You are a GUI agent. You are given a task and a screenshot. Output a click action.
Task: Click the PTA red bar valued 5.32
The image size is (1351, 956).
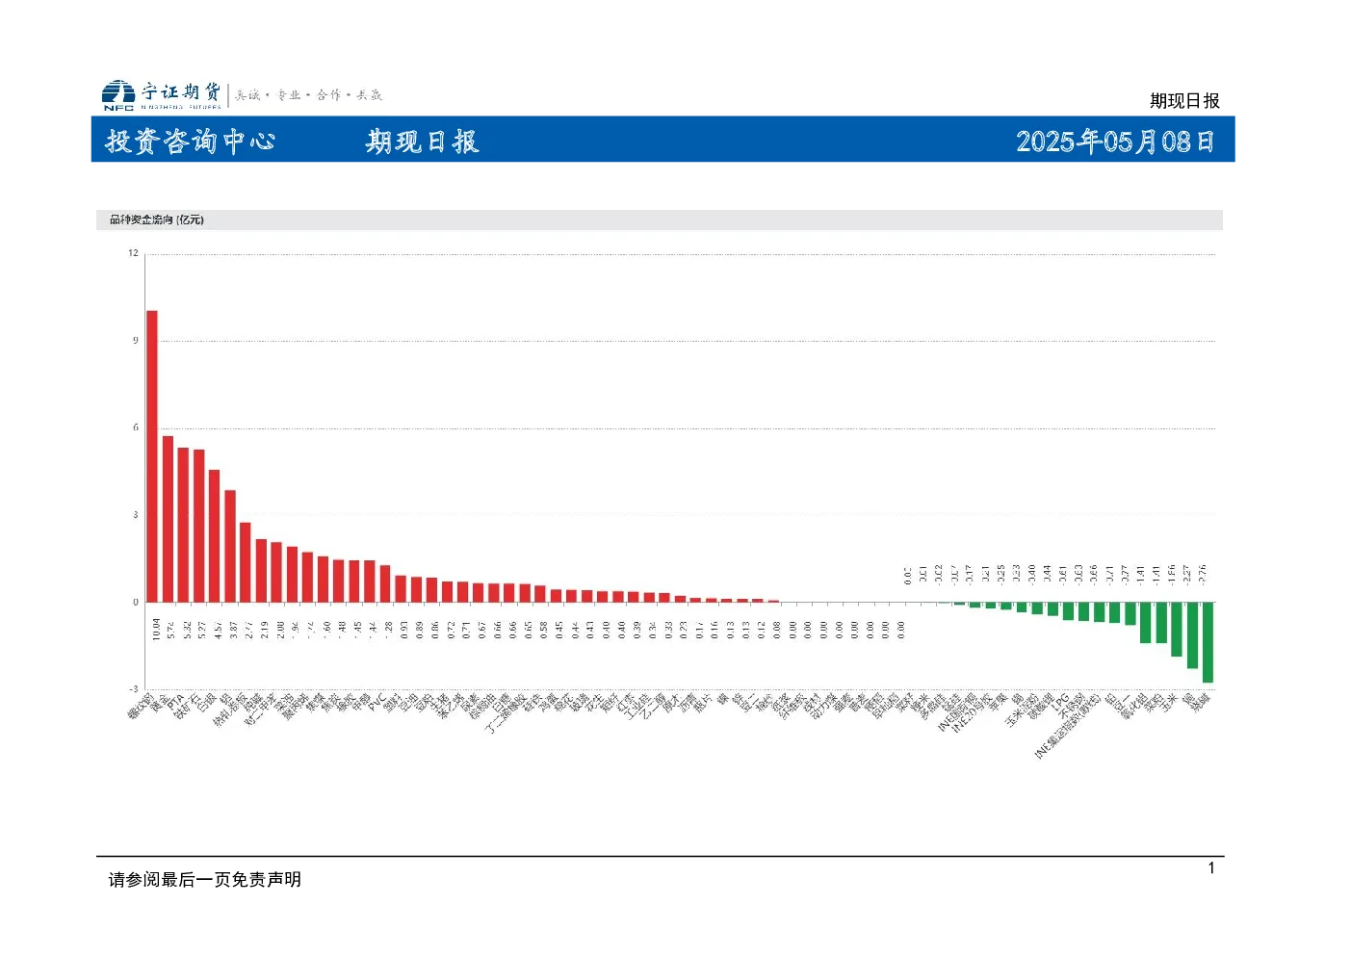tap(183, 525)
